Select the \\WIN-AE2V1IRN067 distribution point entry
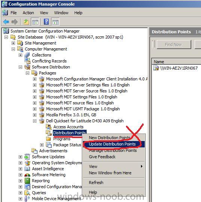The width and height of the screenshot is (201, 202). [179, 68]
